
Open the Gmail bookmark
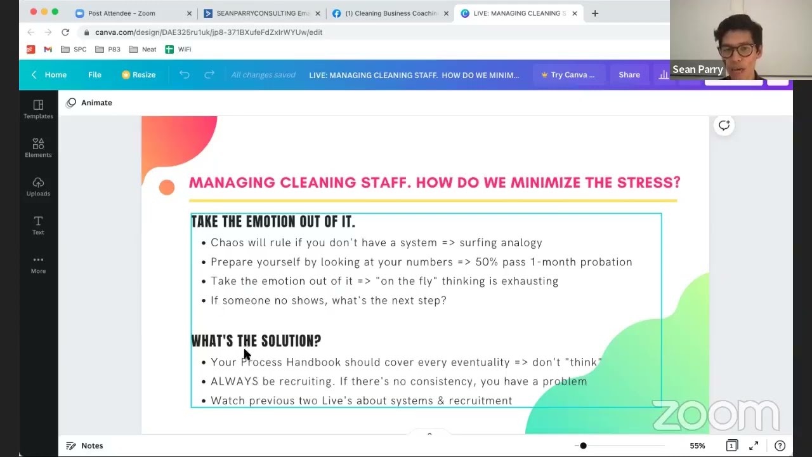pos(48,49)
